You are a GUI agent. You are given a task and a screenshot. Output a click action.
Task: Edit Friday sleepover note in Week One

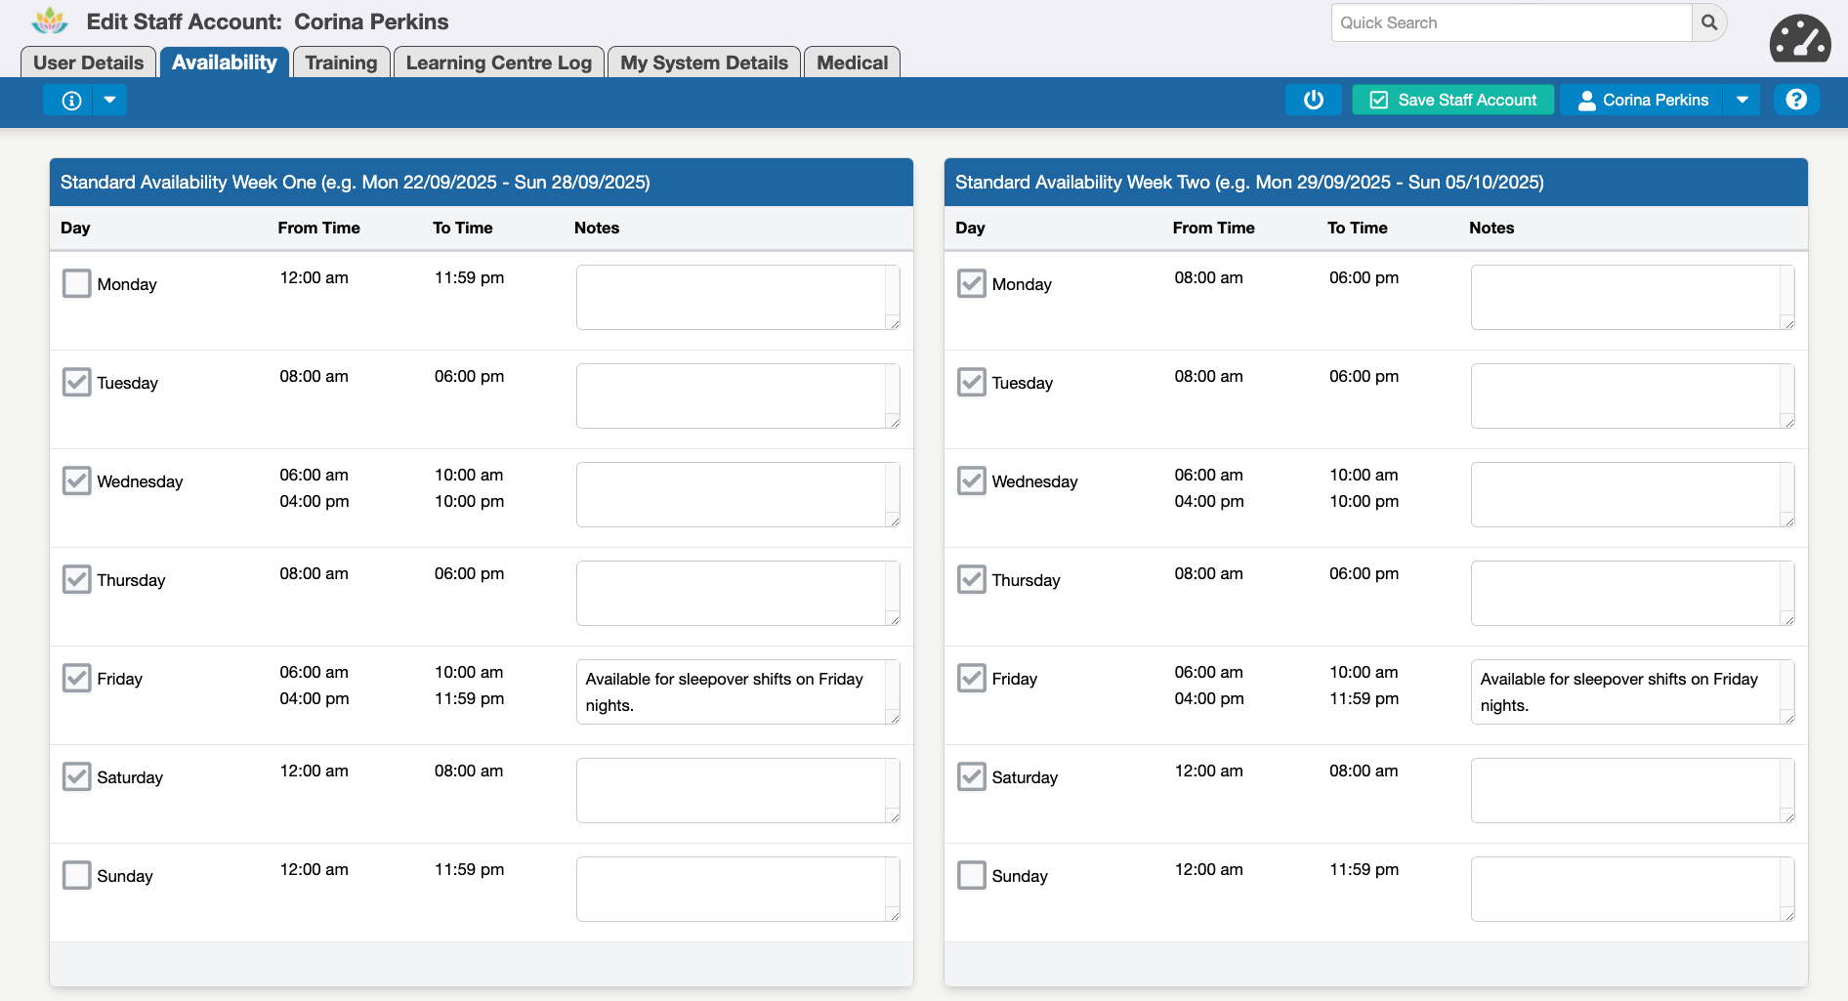737,691
